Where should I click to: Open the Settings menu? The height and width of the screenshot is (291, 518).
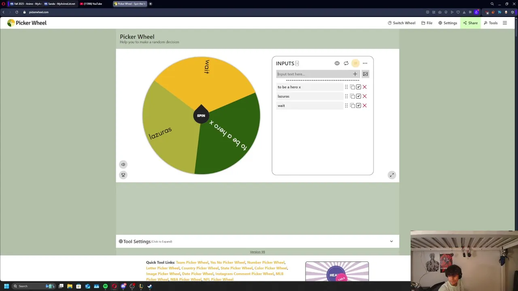click(x=448, y=23)
